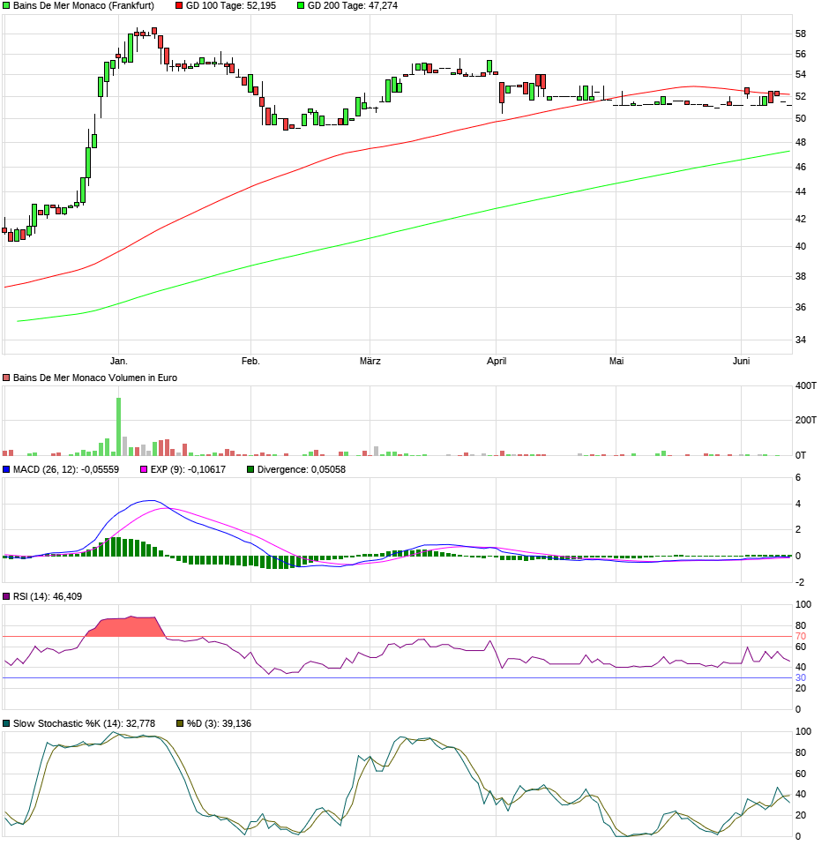The image size is (829, 845).
Task: Click the red overbought area in RSI panel
Action: (x=123, y=626)
